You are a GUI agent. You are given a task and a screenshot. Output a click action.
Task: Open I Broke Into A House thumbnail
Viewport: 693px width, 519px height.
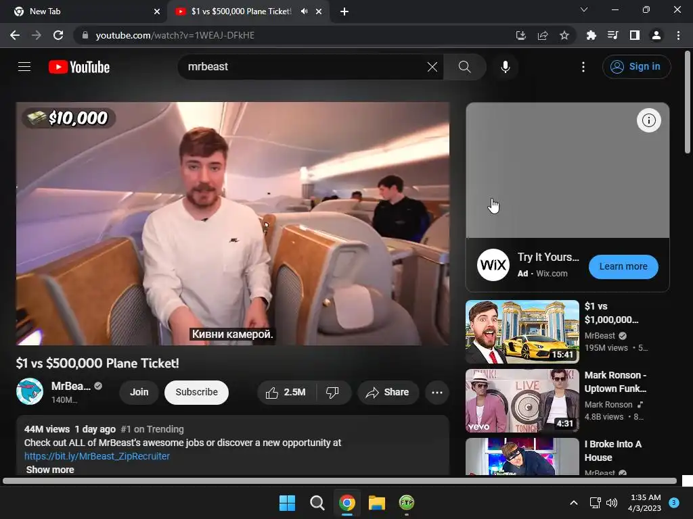(x=522, y=456)
